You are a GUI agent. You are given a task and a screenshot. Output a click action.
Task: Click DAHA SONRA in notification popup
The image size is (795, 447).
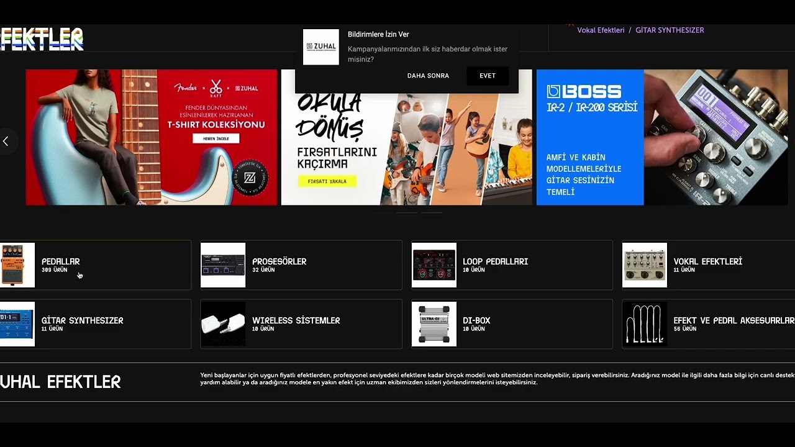(x=428, y=76)
